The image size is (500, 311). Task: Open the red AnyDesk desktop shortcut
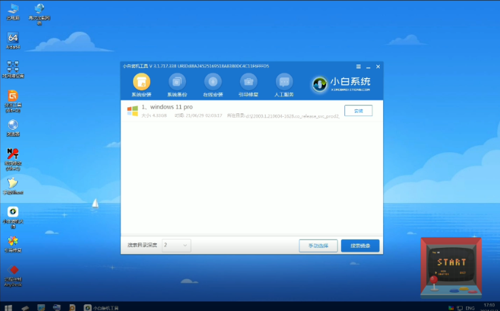click(x=13, y=270)
